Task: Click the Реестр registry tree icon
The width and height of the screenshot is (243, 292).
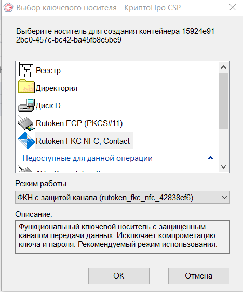Action: (x=26, y=70)
